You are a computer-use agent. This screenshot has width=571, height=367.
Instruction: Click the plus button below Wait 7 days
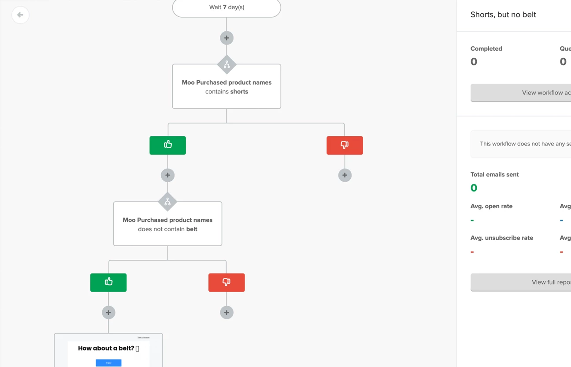click(226, 38)
